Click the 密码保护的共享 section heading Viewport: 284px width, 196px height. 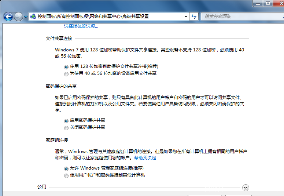pyautogui.click(x=61, y=86)
